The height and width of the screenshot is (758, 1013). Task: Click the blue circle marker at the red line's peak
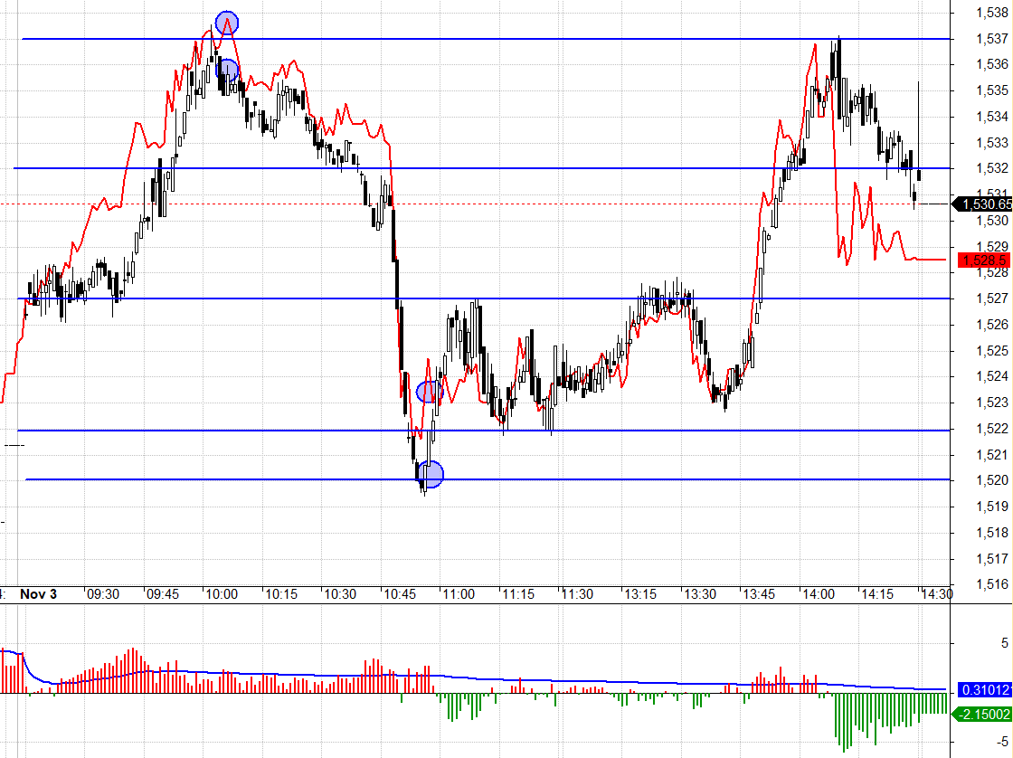227,23
